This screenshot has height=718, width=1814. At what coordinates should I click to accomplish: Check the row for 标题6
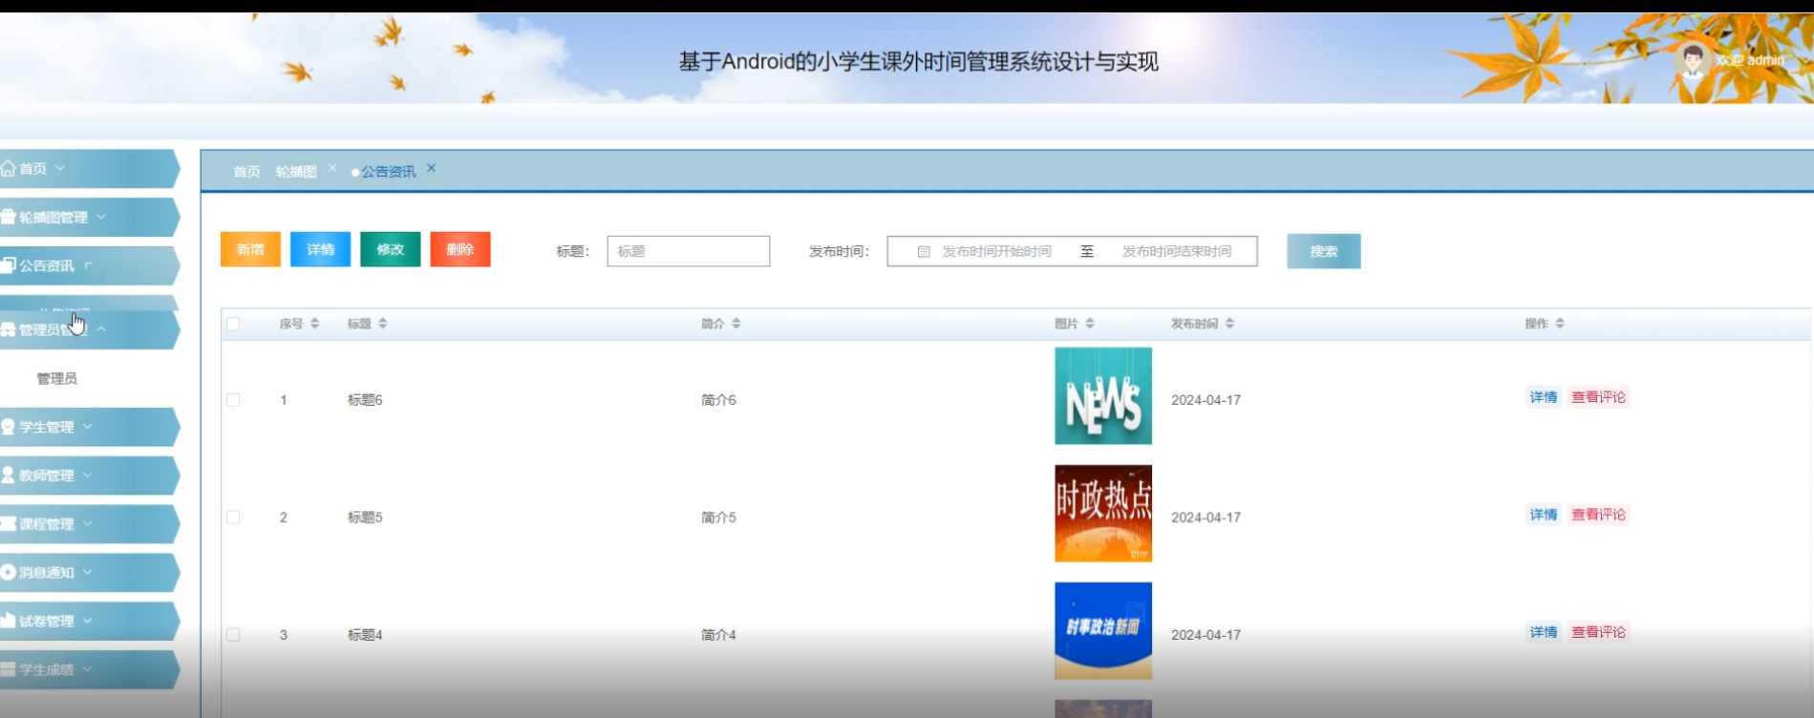coord(233,400)
